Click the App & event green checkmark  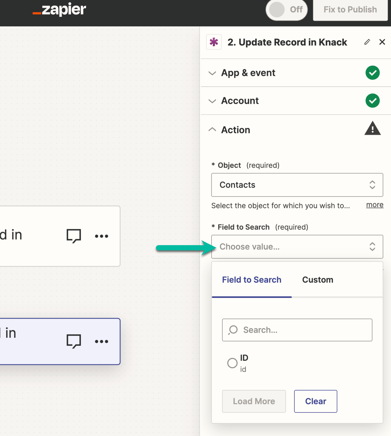click(372, 73)
